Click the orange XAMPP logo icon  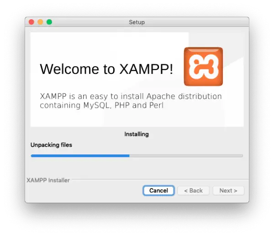pyautogui.click(x=203, y=66)
